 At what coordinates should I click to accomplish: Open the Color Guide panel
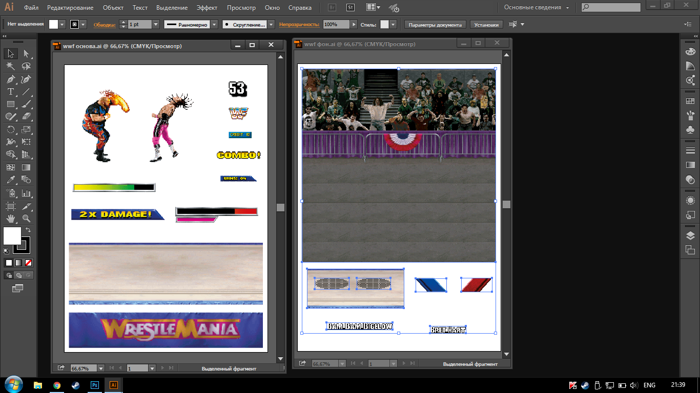pyautogui.click(x=690, y=66)
